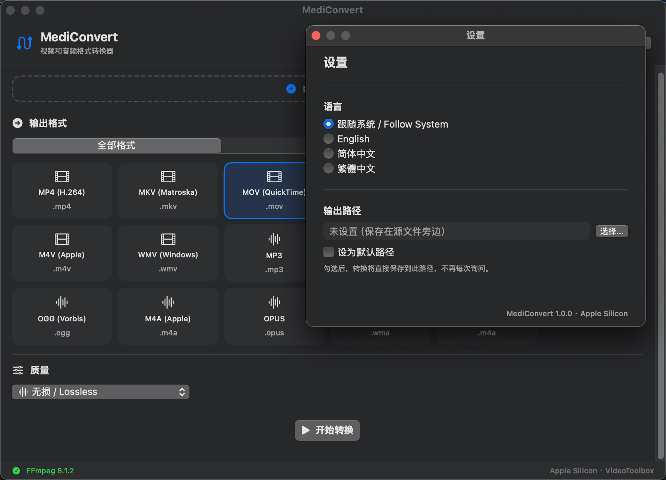Click the dashed file drop zone
666x480 pixels.
159,89
